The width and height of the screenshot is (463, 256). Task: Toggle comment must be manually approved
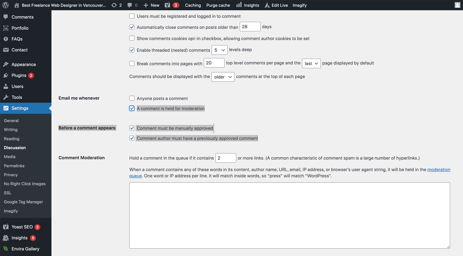pos(132,128)
